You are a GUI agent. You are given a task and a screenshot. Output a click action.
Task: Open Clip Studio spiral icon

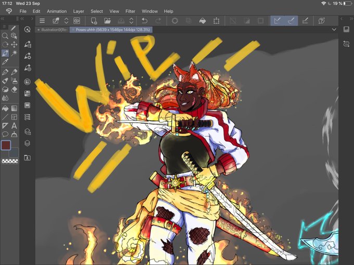pos(77,21)
